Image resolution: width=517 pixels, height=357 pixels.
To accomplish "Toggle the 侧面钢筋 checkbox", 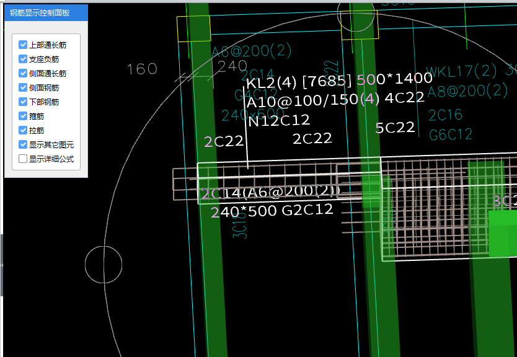I will 23,87.
